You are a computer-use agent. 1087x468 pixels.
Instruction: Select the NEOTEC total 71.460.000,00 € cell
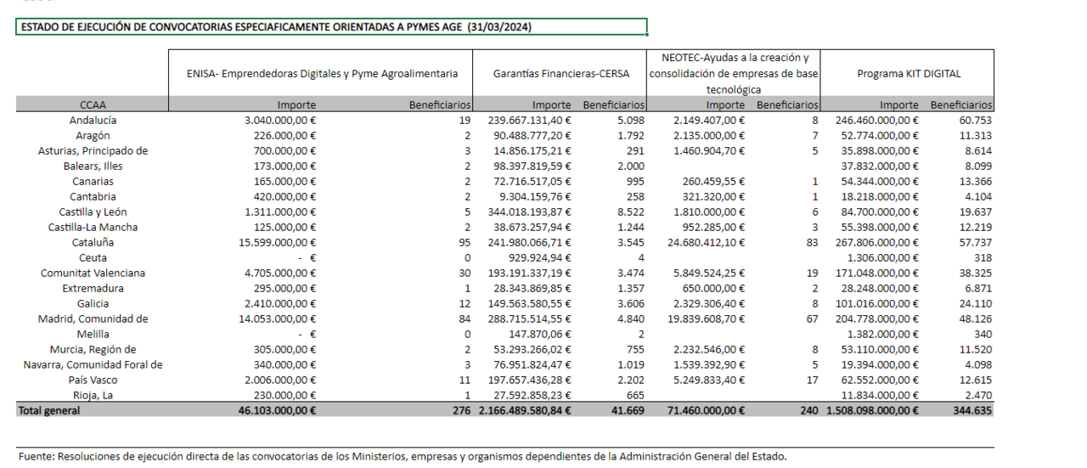coord(708,411)
